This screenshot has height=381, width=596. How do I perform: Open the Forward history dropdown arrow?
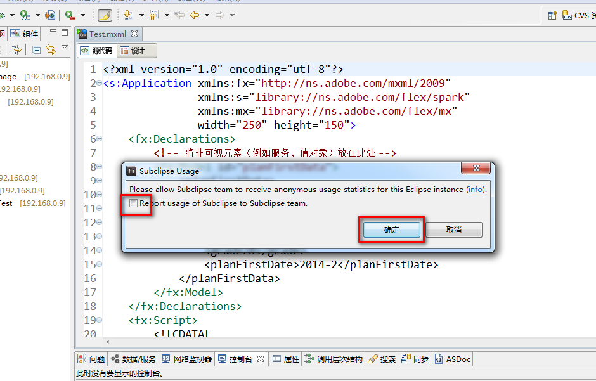232,15
